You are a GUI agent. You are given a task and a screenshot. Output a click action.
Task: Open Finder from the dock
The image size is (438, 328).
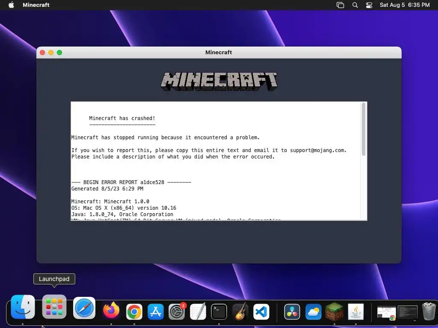[23, 307]
